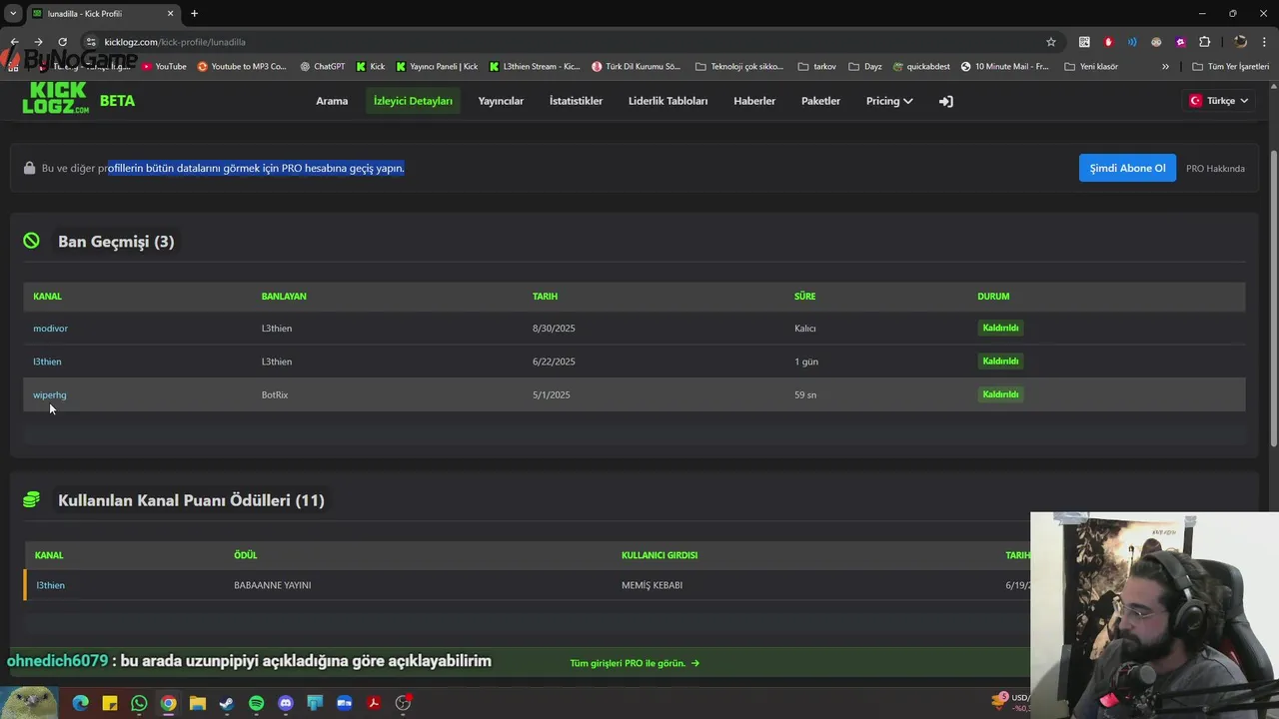Open the Yayıncılar menu item
Screen dimensions: 1279x719
point(501,101)
